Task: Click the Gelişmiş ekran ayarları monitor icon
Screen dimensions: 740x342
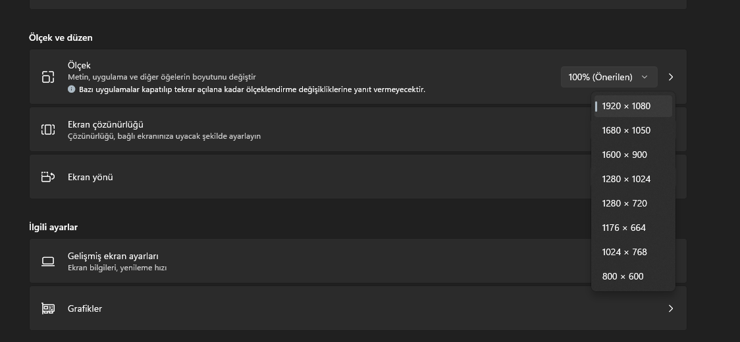Action: coord(48,261)
